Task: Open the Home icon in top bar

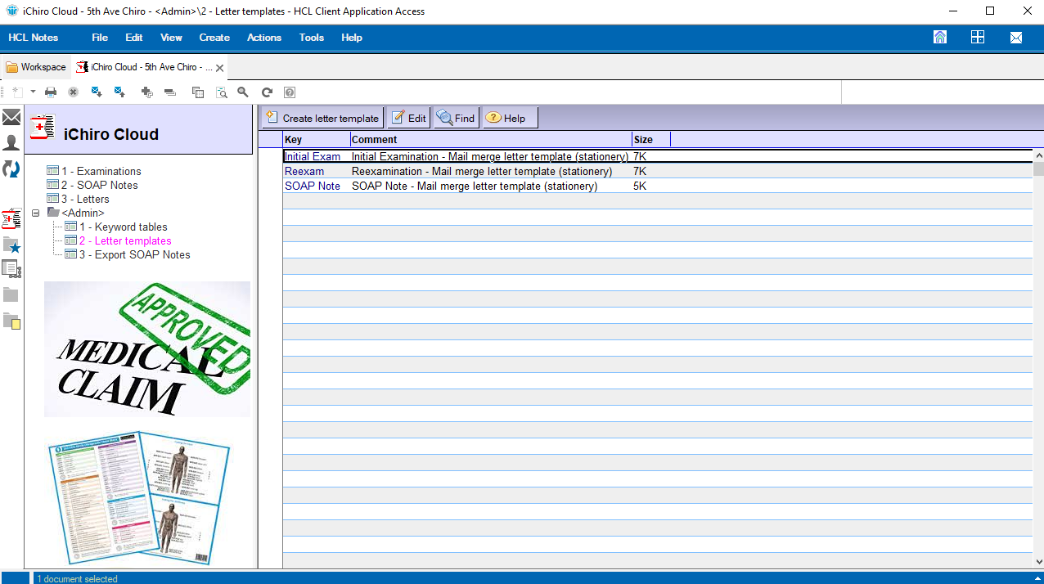Action: 940,38
